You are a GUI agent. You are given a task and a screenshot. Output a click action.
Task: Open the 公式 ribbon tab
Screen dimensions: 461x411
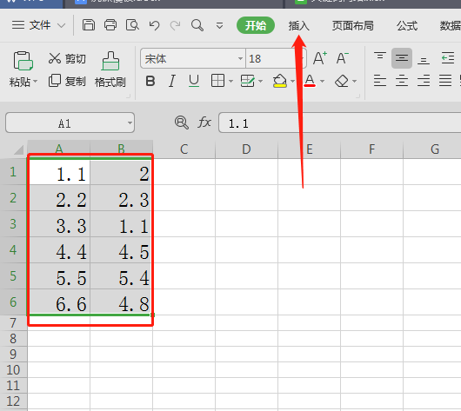pyautogui.click(x=407, y=26)
